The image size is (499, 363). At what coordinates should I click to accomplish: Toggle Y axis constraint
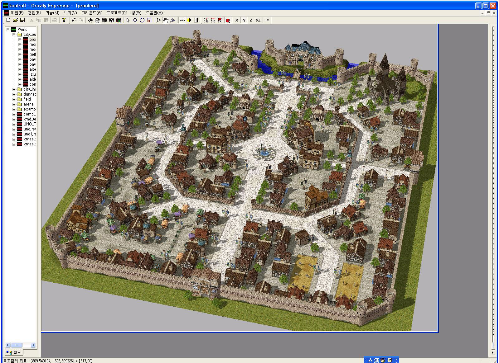[x=244, y=20]
